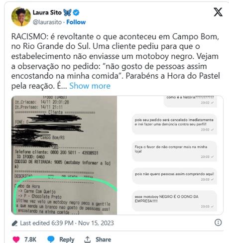The width and height of the screenshot is (229, 243).
Task: Open the @laurasito handle link
Action: coord(47,22)
